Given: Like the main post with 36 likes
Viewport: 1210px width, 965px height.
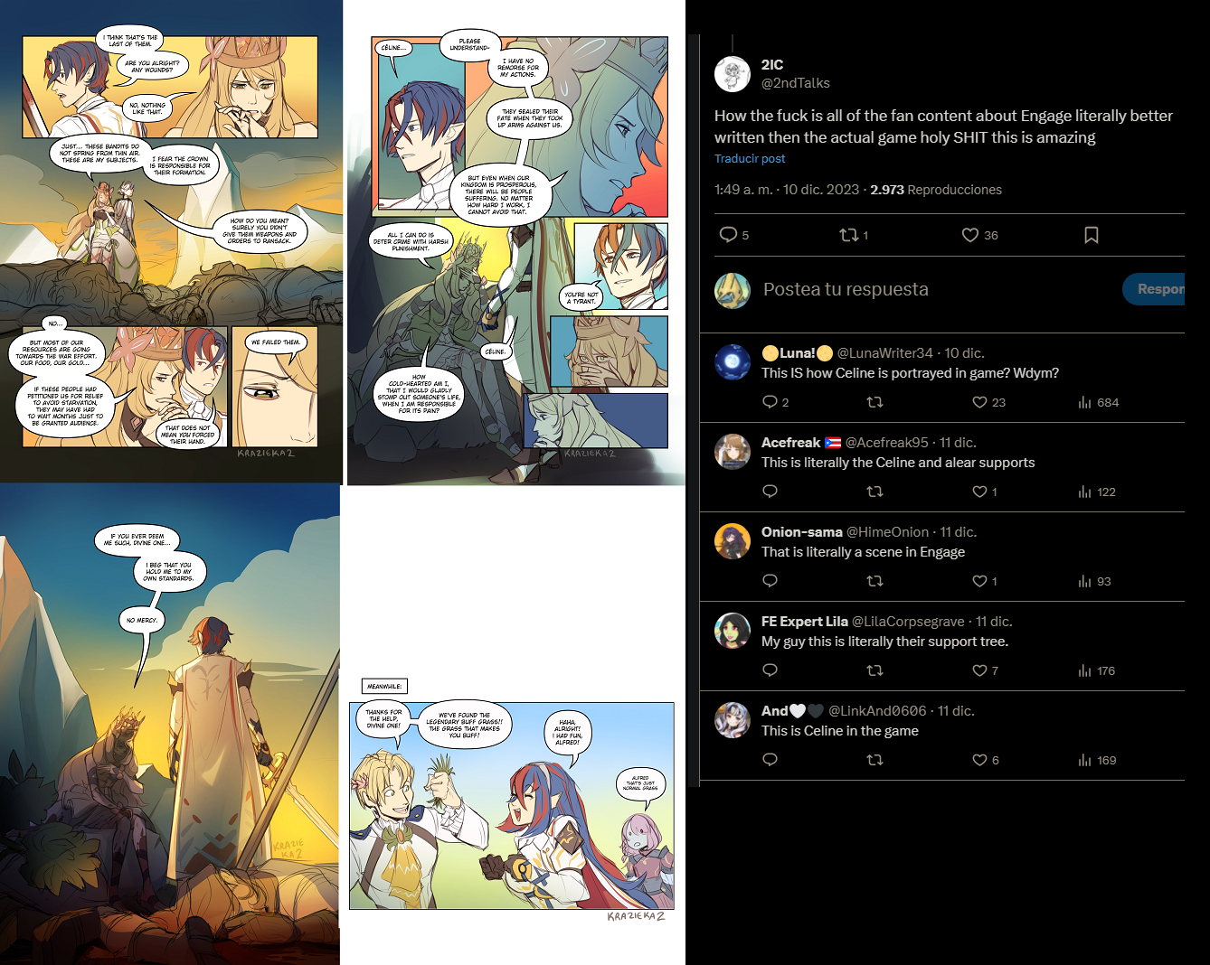Looking at the screenshot, I should click(970, 235).
